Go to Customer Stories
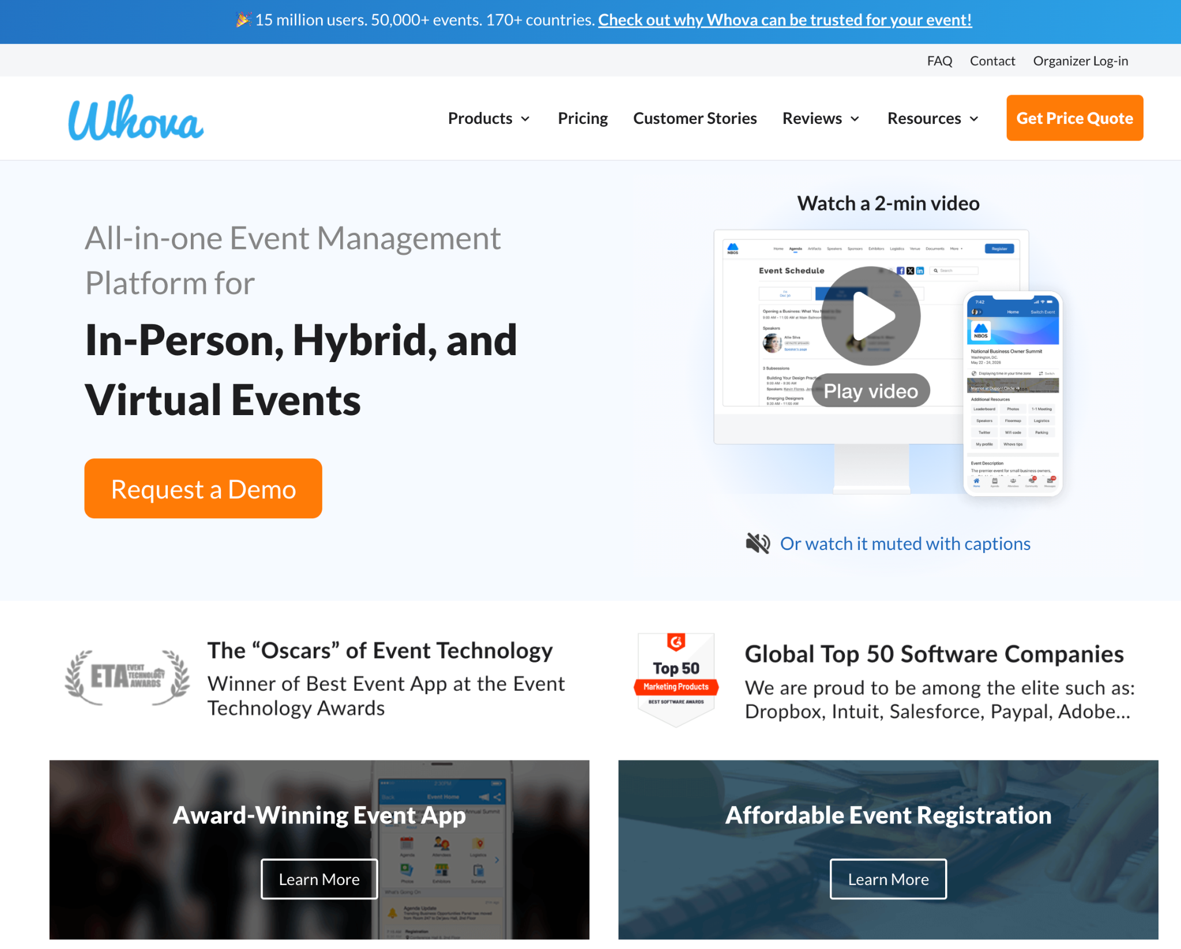The height and width of the screenshot is (949, 1181). [695, 118]
